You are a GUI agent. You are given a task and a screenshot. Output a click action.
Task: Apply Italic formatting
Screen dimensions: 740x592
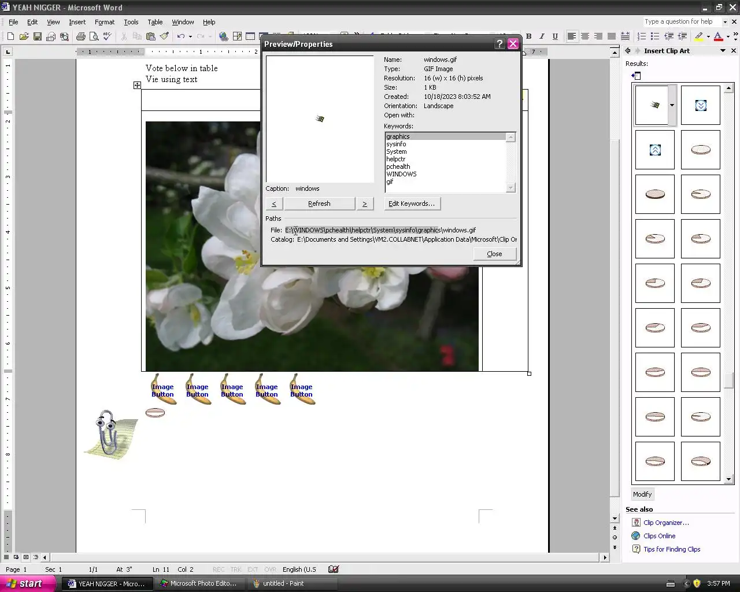542,36
